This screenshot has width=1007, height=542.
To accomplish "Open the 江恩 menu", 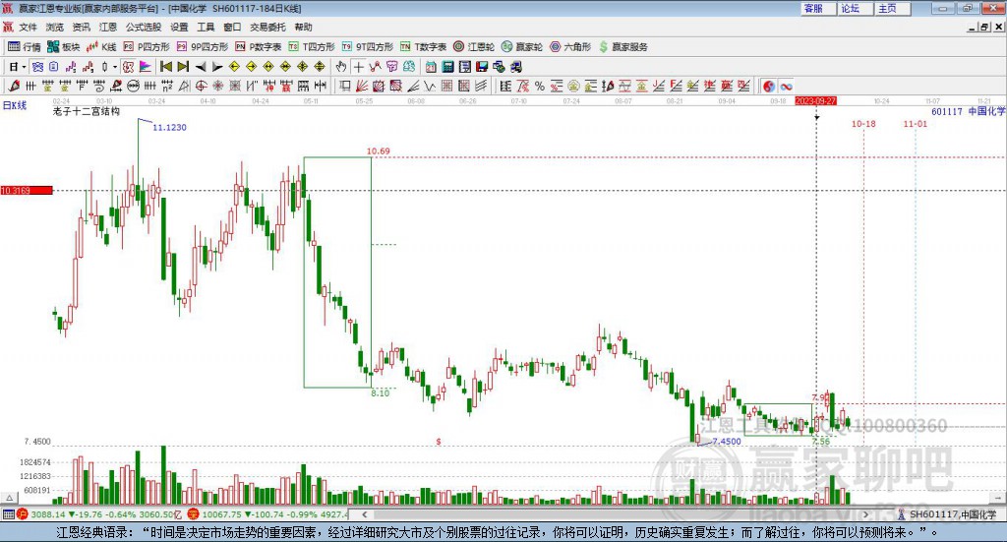I will point(108,27).
